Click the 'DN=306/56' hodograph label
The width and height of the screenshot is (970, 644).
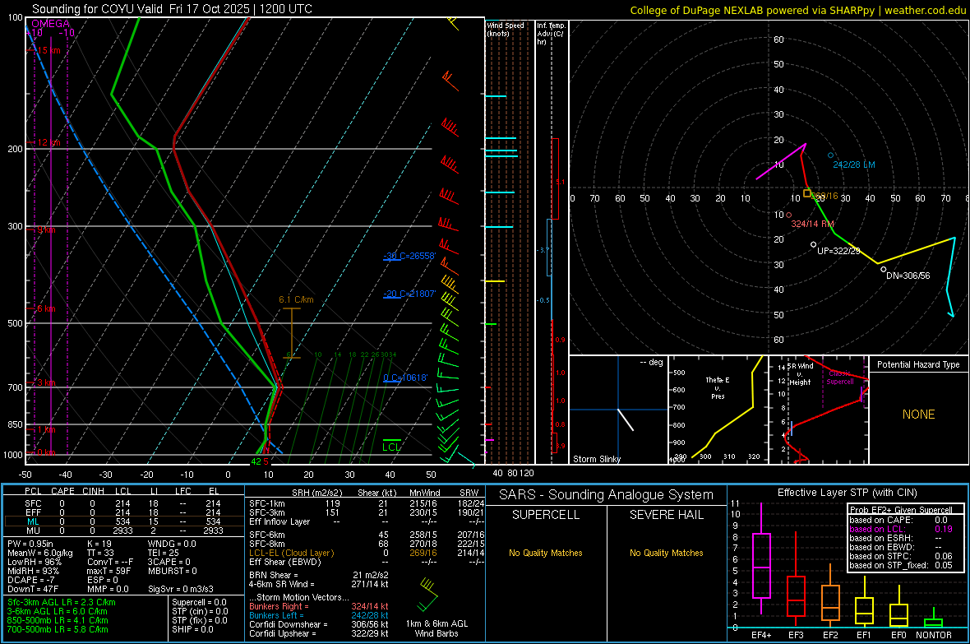908,276
